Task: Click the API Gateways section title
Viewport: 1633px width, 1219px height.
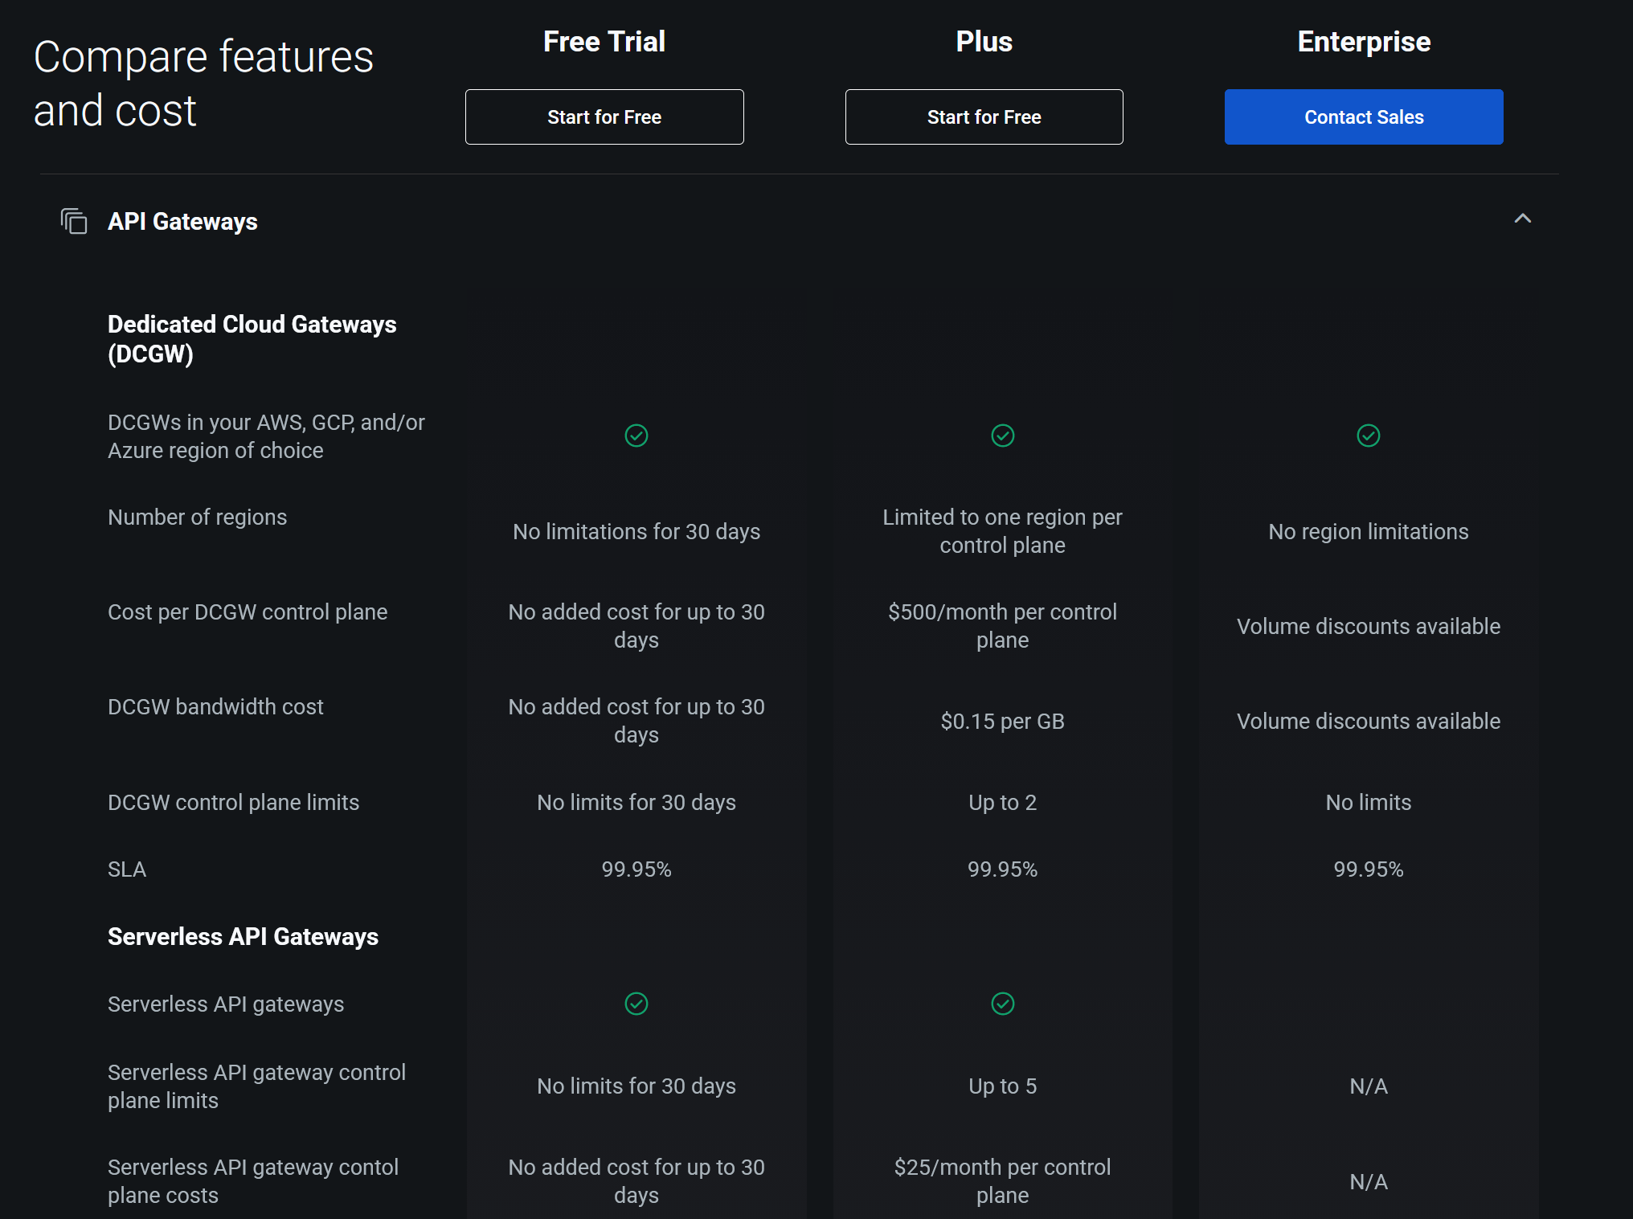Action: pyautogui.click(x=182, y=222)
